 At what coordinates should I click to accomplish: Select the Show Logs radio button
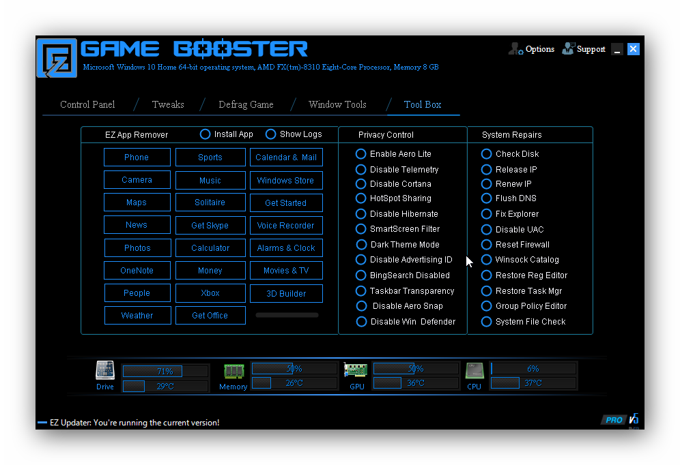(270, 134)
